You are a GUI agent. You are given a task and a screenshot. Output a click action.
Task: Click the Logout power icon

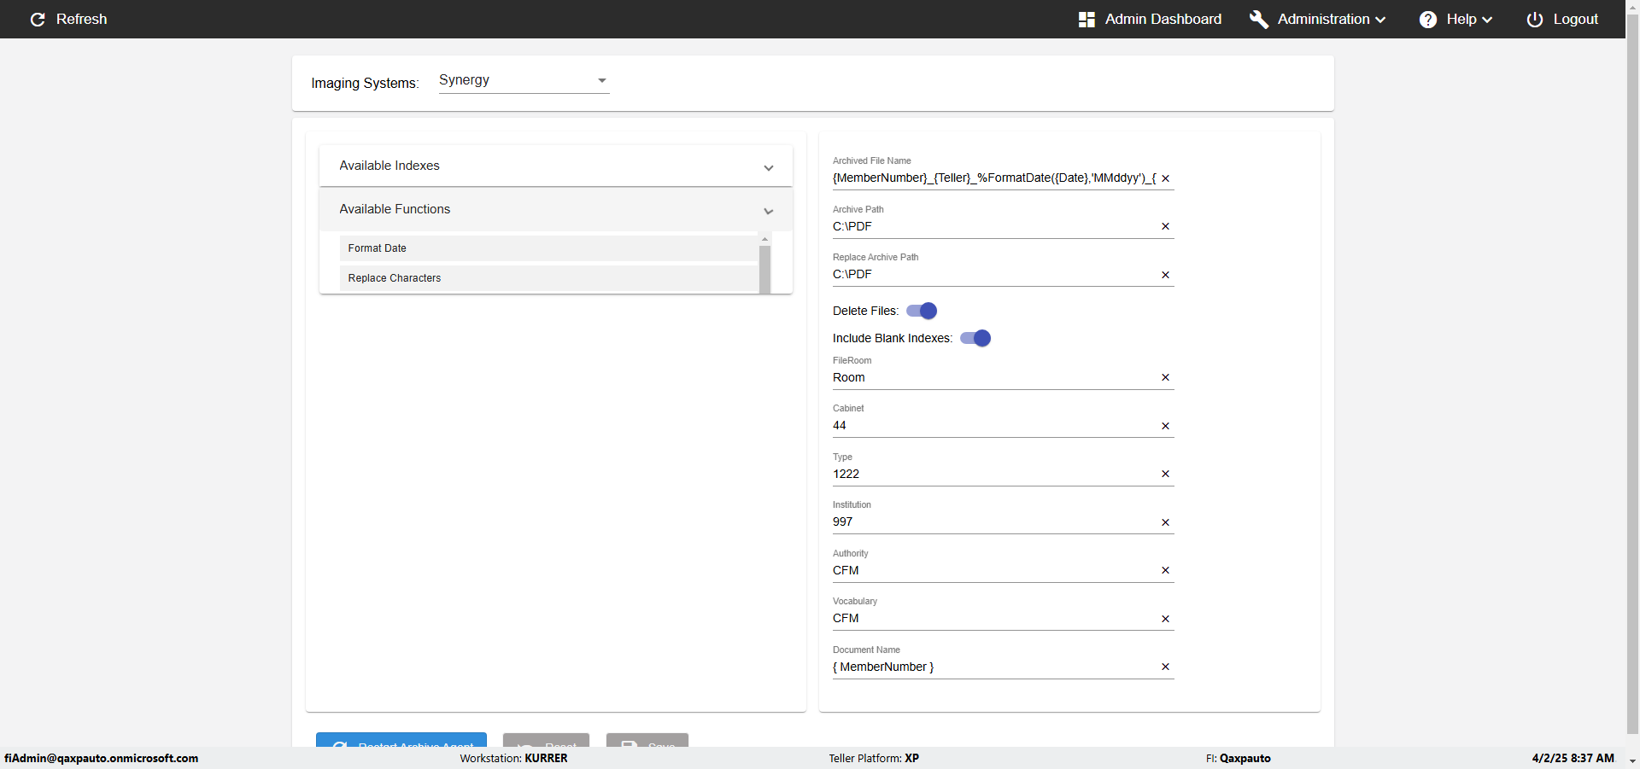(x=1534, y=20)
